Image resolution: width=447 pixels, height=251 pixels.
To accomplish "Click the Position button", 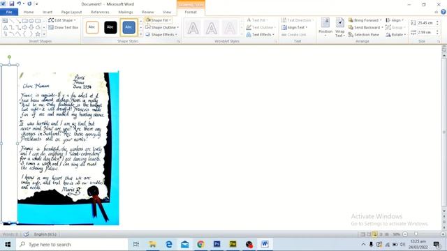I will 325,27.
